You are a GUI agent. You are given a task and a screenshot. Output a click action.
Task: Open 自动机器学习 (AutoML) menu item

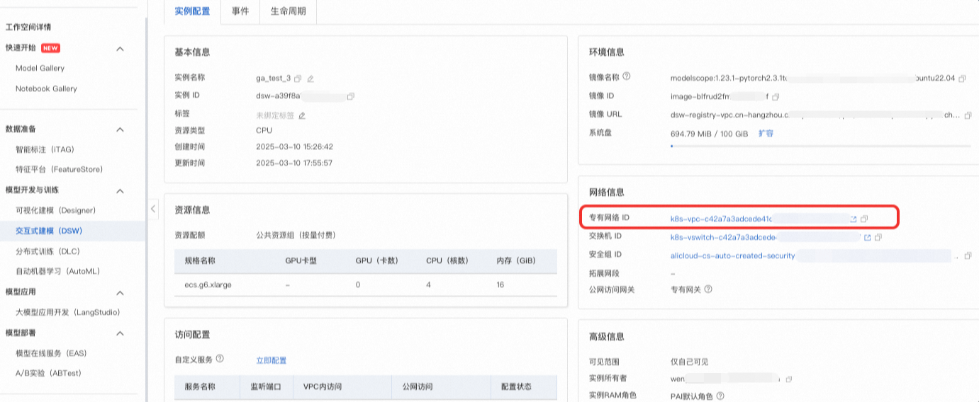point(57,272)
